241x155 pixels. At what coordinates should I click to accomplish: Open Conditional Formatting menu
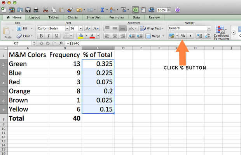click(x=222, y=33)
